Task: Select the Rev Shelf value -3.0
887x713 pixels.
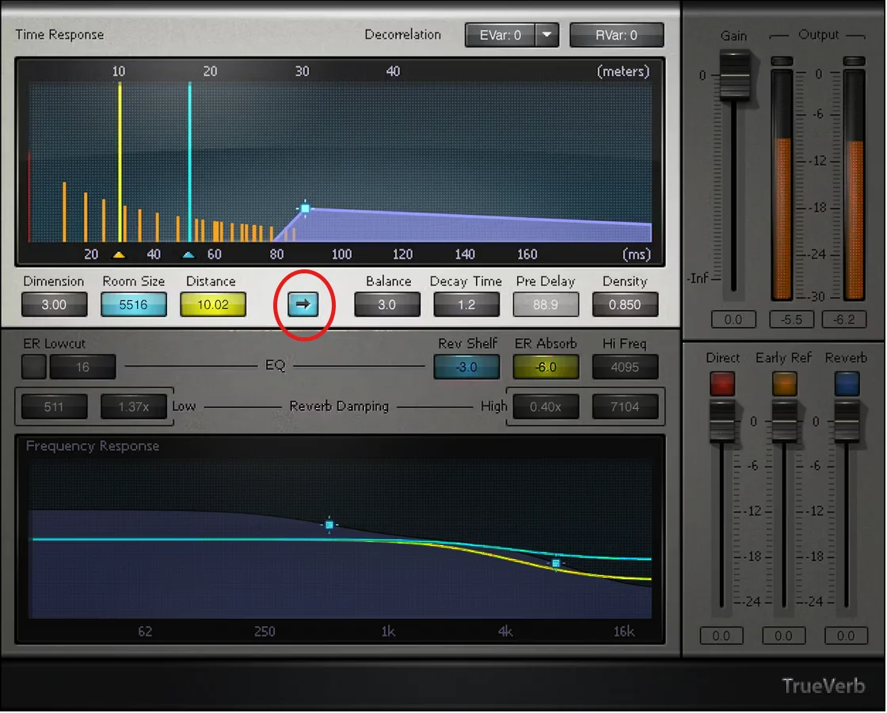Action: (x=466, y=368)
